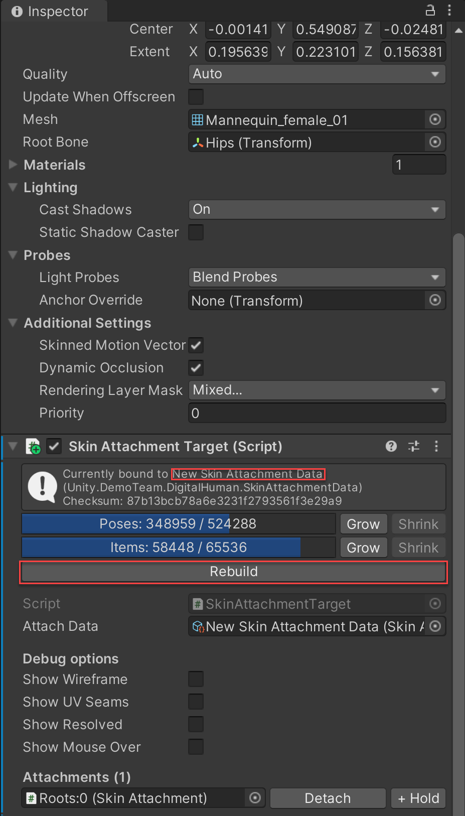Screen dimensions: 465x816
Task: Disable Skinned Motion Vector checkbox
Action: pos(196,345)
